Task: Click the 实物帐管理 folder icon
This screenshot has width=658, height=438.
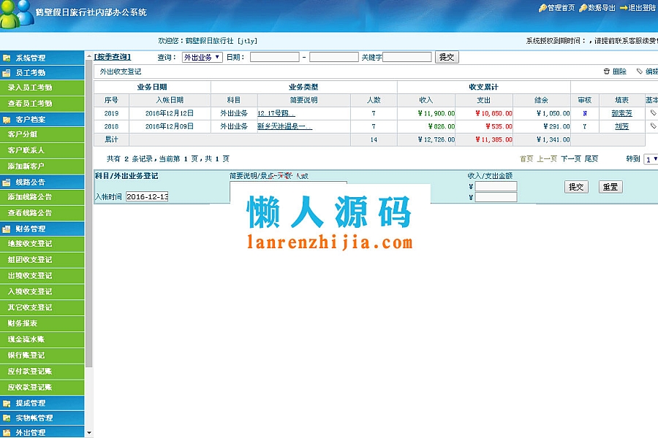Action: [7, 418]
